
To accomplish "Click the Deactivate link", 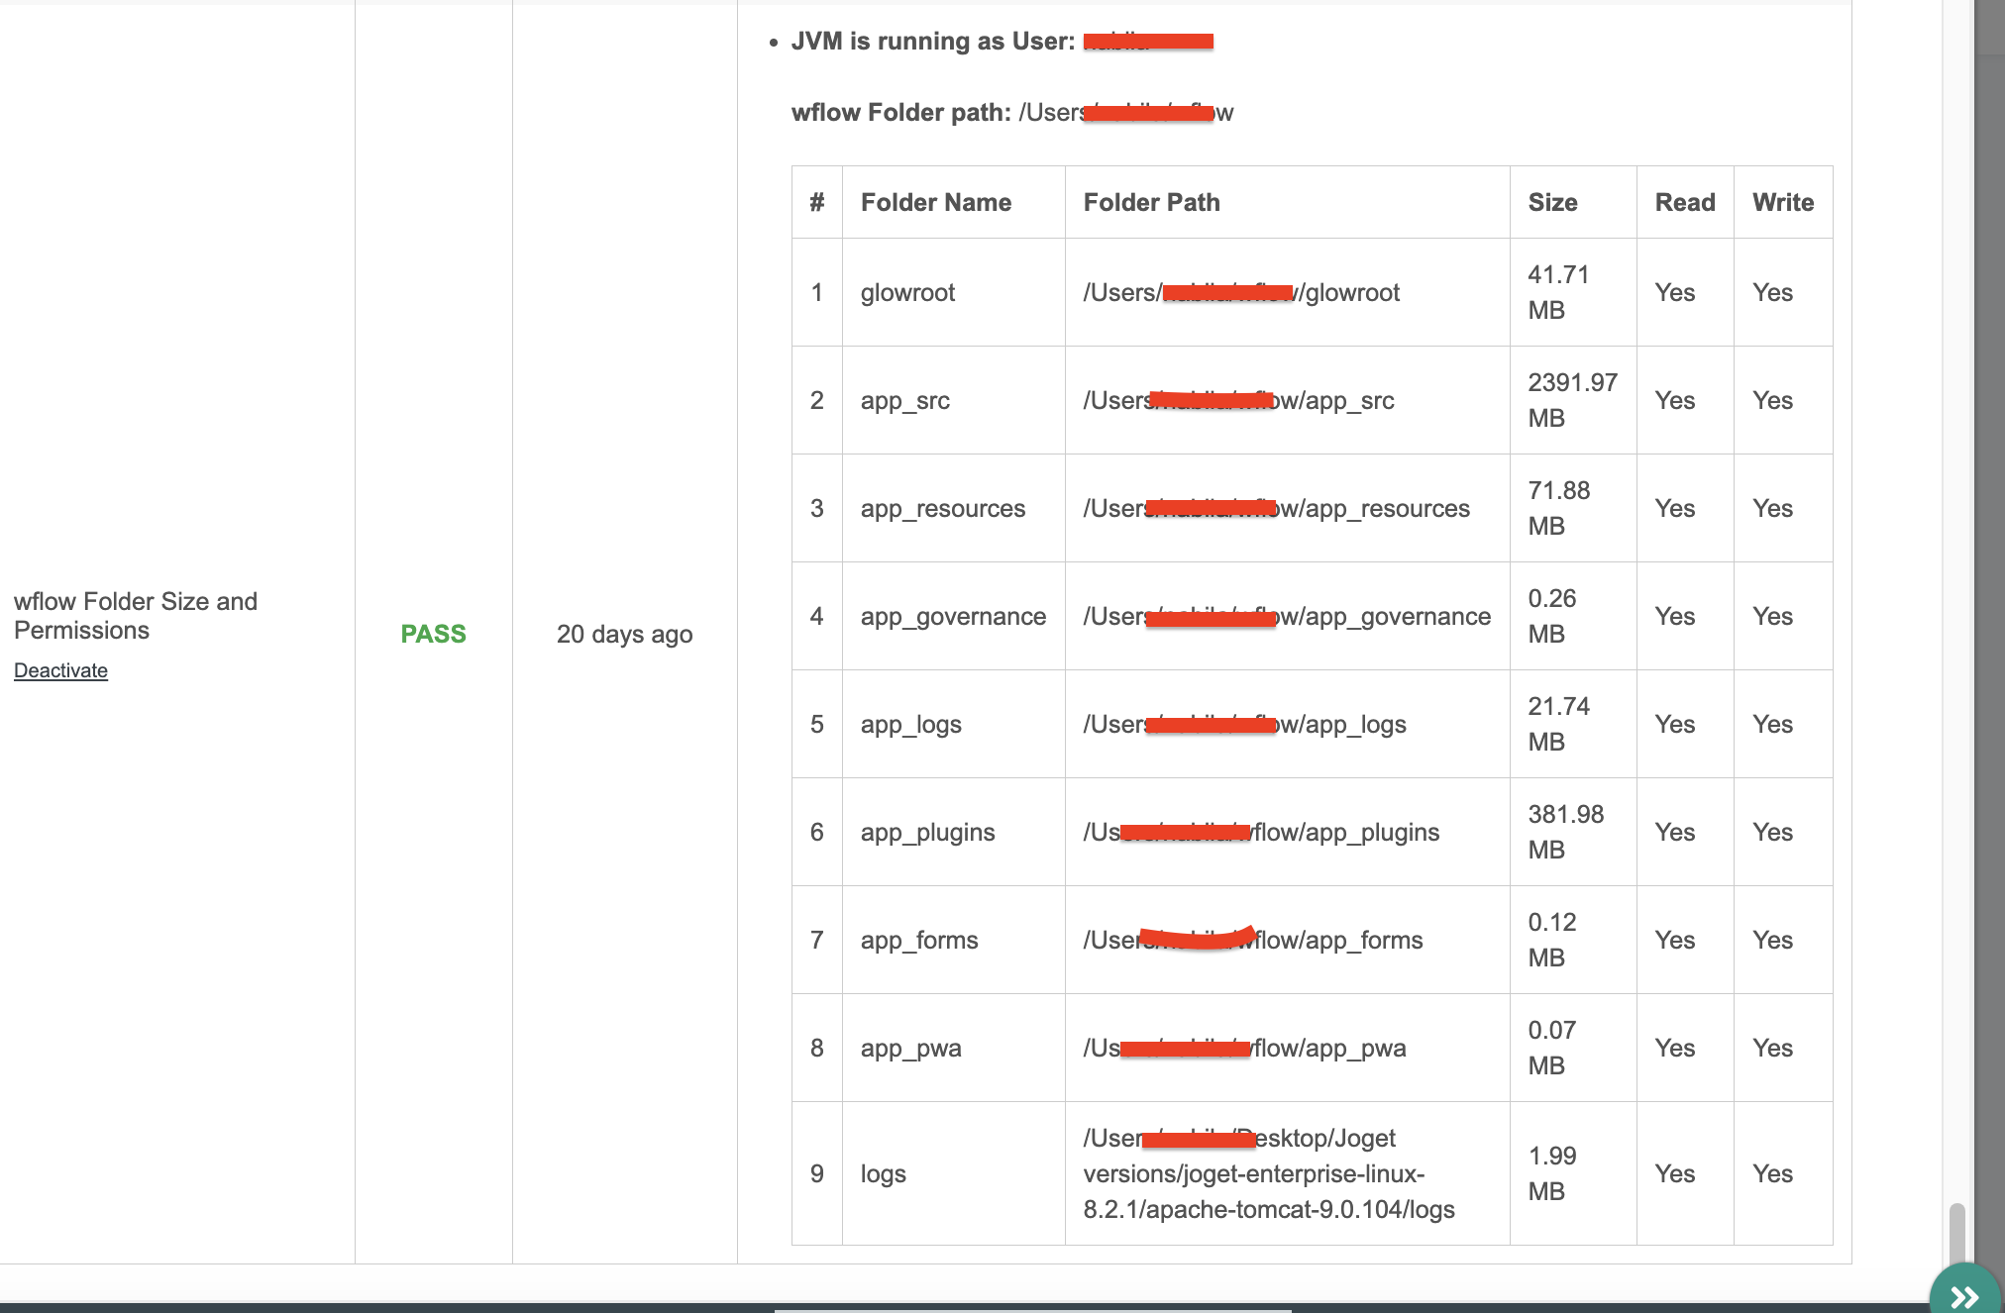I will pos(60,670).
